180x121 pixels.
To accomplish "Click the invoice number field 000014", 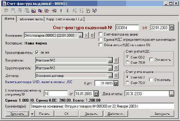I will (x=127, y=28).
